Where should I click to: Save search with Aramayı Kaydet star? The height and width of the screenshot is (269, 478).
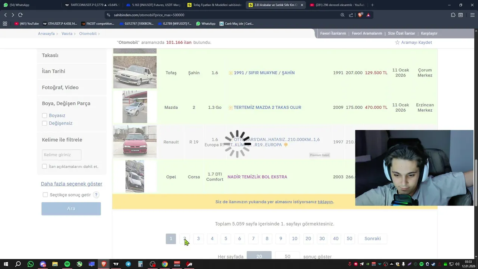point(413,42)
